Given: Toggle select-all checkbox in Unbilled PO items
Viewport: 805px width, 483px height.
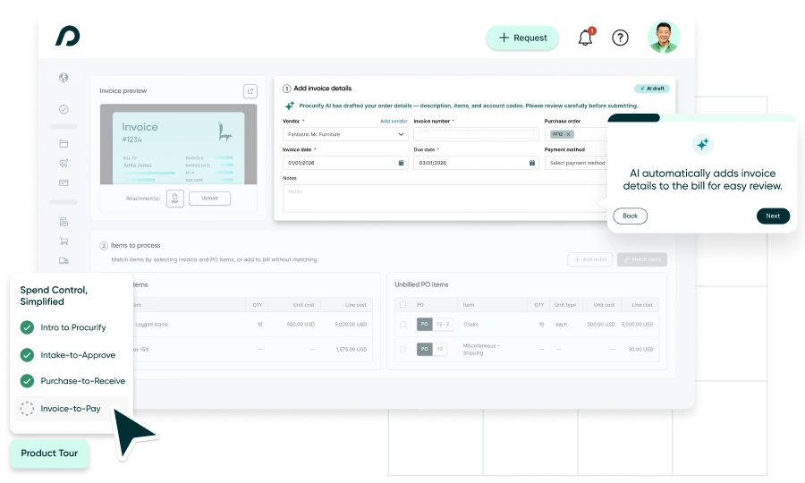Looking at the screenshot, I should click(x=402, y=305).
